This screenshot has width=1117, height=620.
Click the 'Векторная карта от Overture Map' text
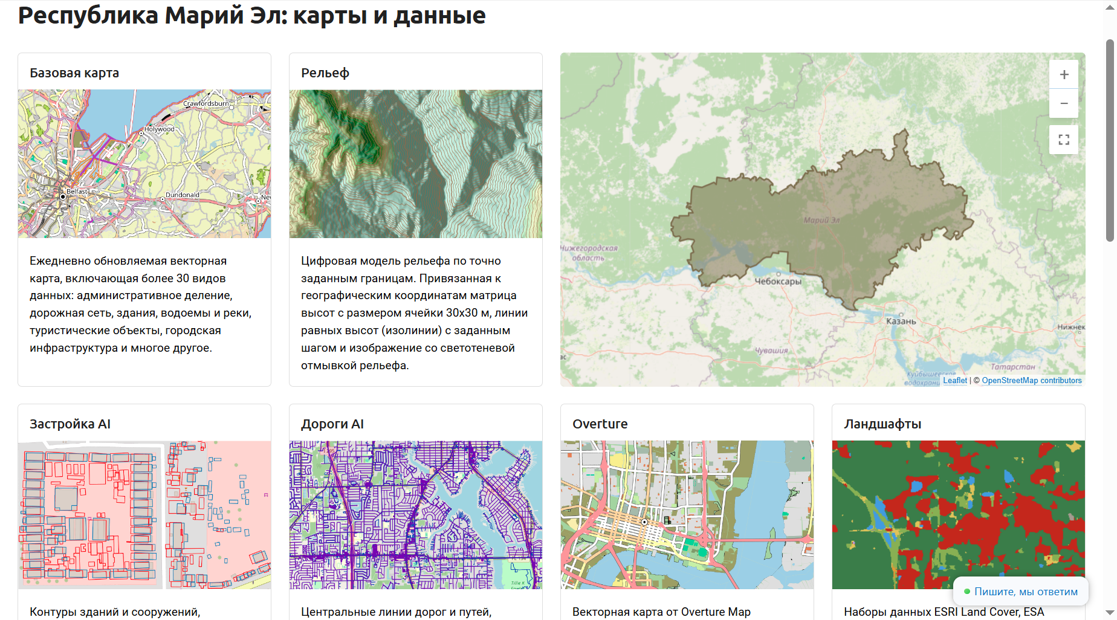point(661,612)
